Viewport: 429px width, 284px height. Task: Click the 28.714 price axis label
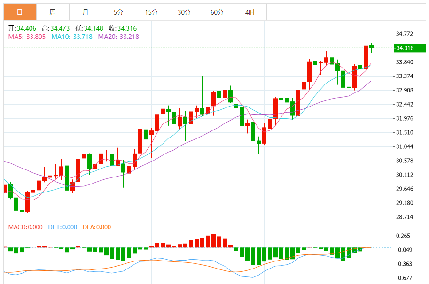[x=405, y=217]
